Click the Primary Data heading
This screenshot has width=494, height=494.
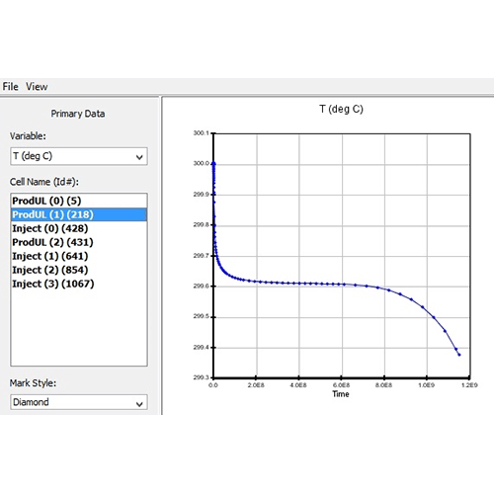tap(78, 114)
